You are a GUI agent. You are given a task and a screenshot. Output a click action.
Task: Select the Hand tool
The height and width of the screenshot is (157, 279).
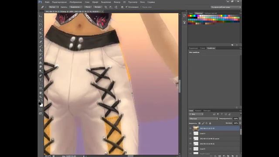point(41,93)
